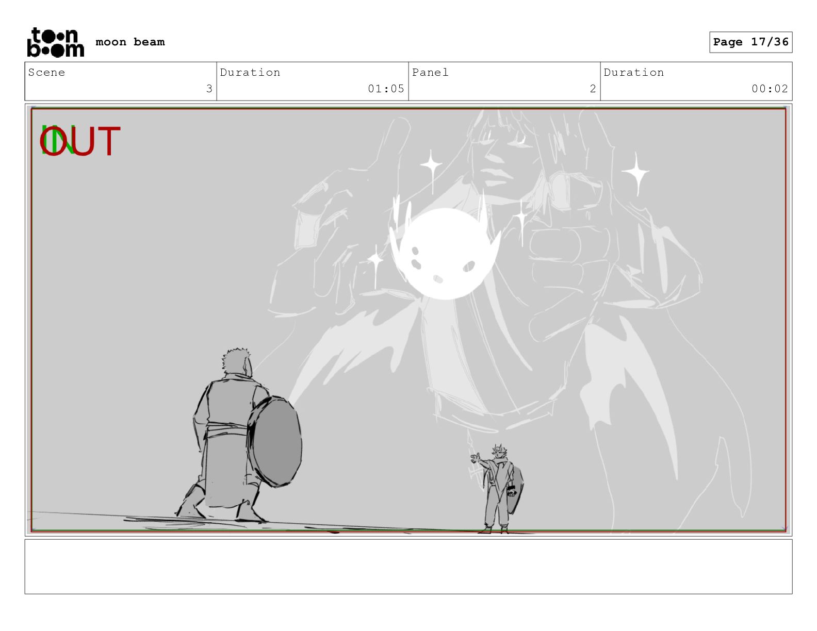Click the large foreground figure with shield
The height and width of the screenshot is (631, 817).
[x=240, y=436]
